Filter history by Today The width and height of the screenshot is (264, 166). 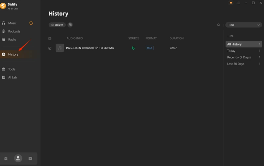244,51
